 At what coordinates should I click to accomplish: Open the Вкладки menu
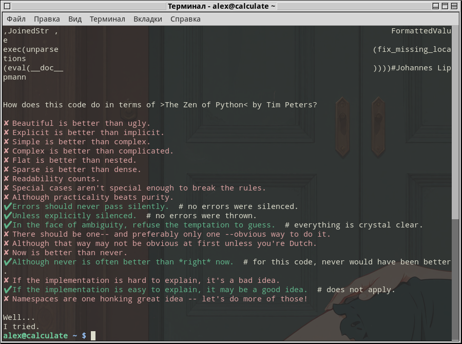(148, 19)
